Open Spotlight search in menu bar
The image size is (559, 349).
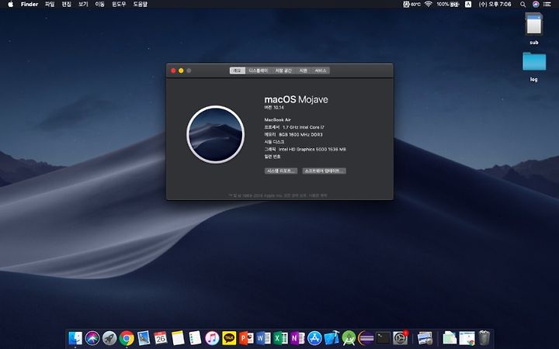click(x=523, y=5)
